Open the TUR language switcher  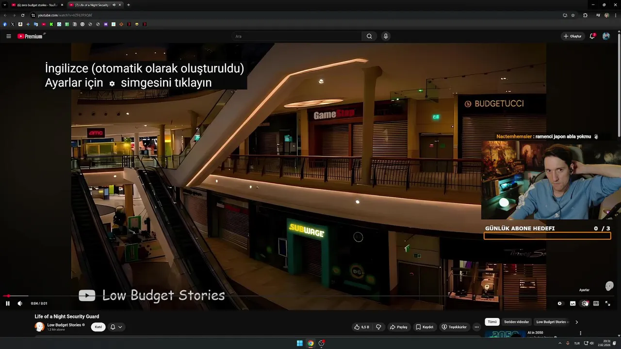(x=577, y=343)
